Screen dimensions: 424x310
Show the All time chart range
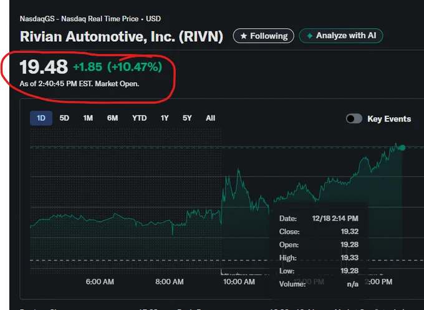[210, 119]
